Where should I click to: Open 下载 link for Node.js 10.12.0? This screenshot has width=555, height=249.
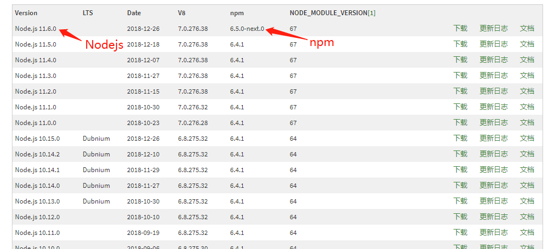pyautogui.click(x=460, y=217)
